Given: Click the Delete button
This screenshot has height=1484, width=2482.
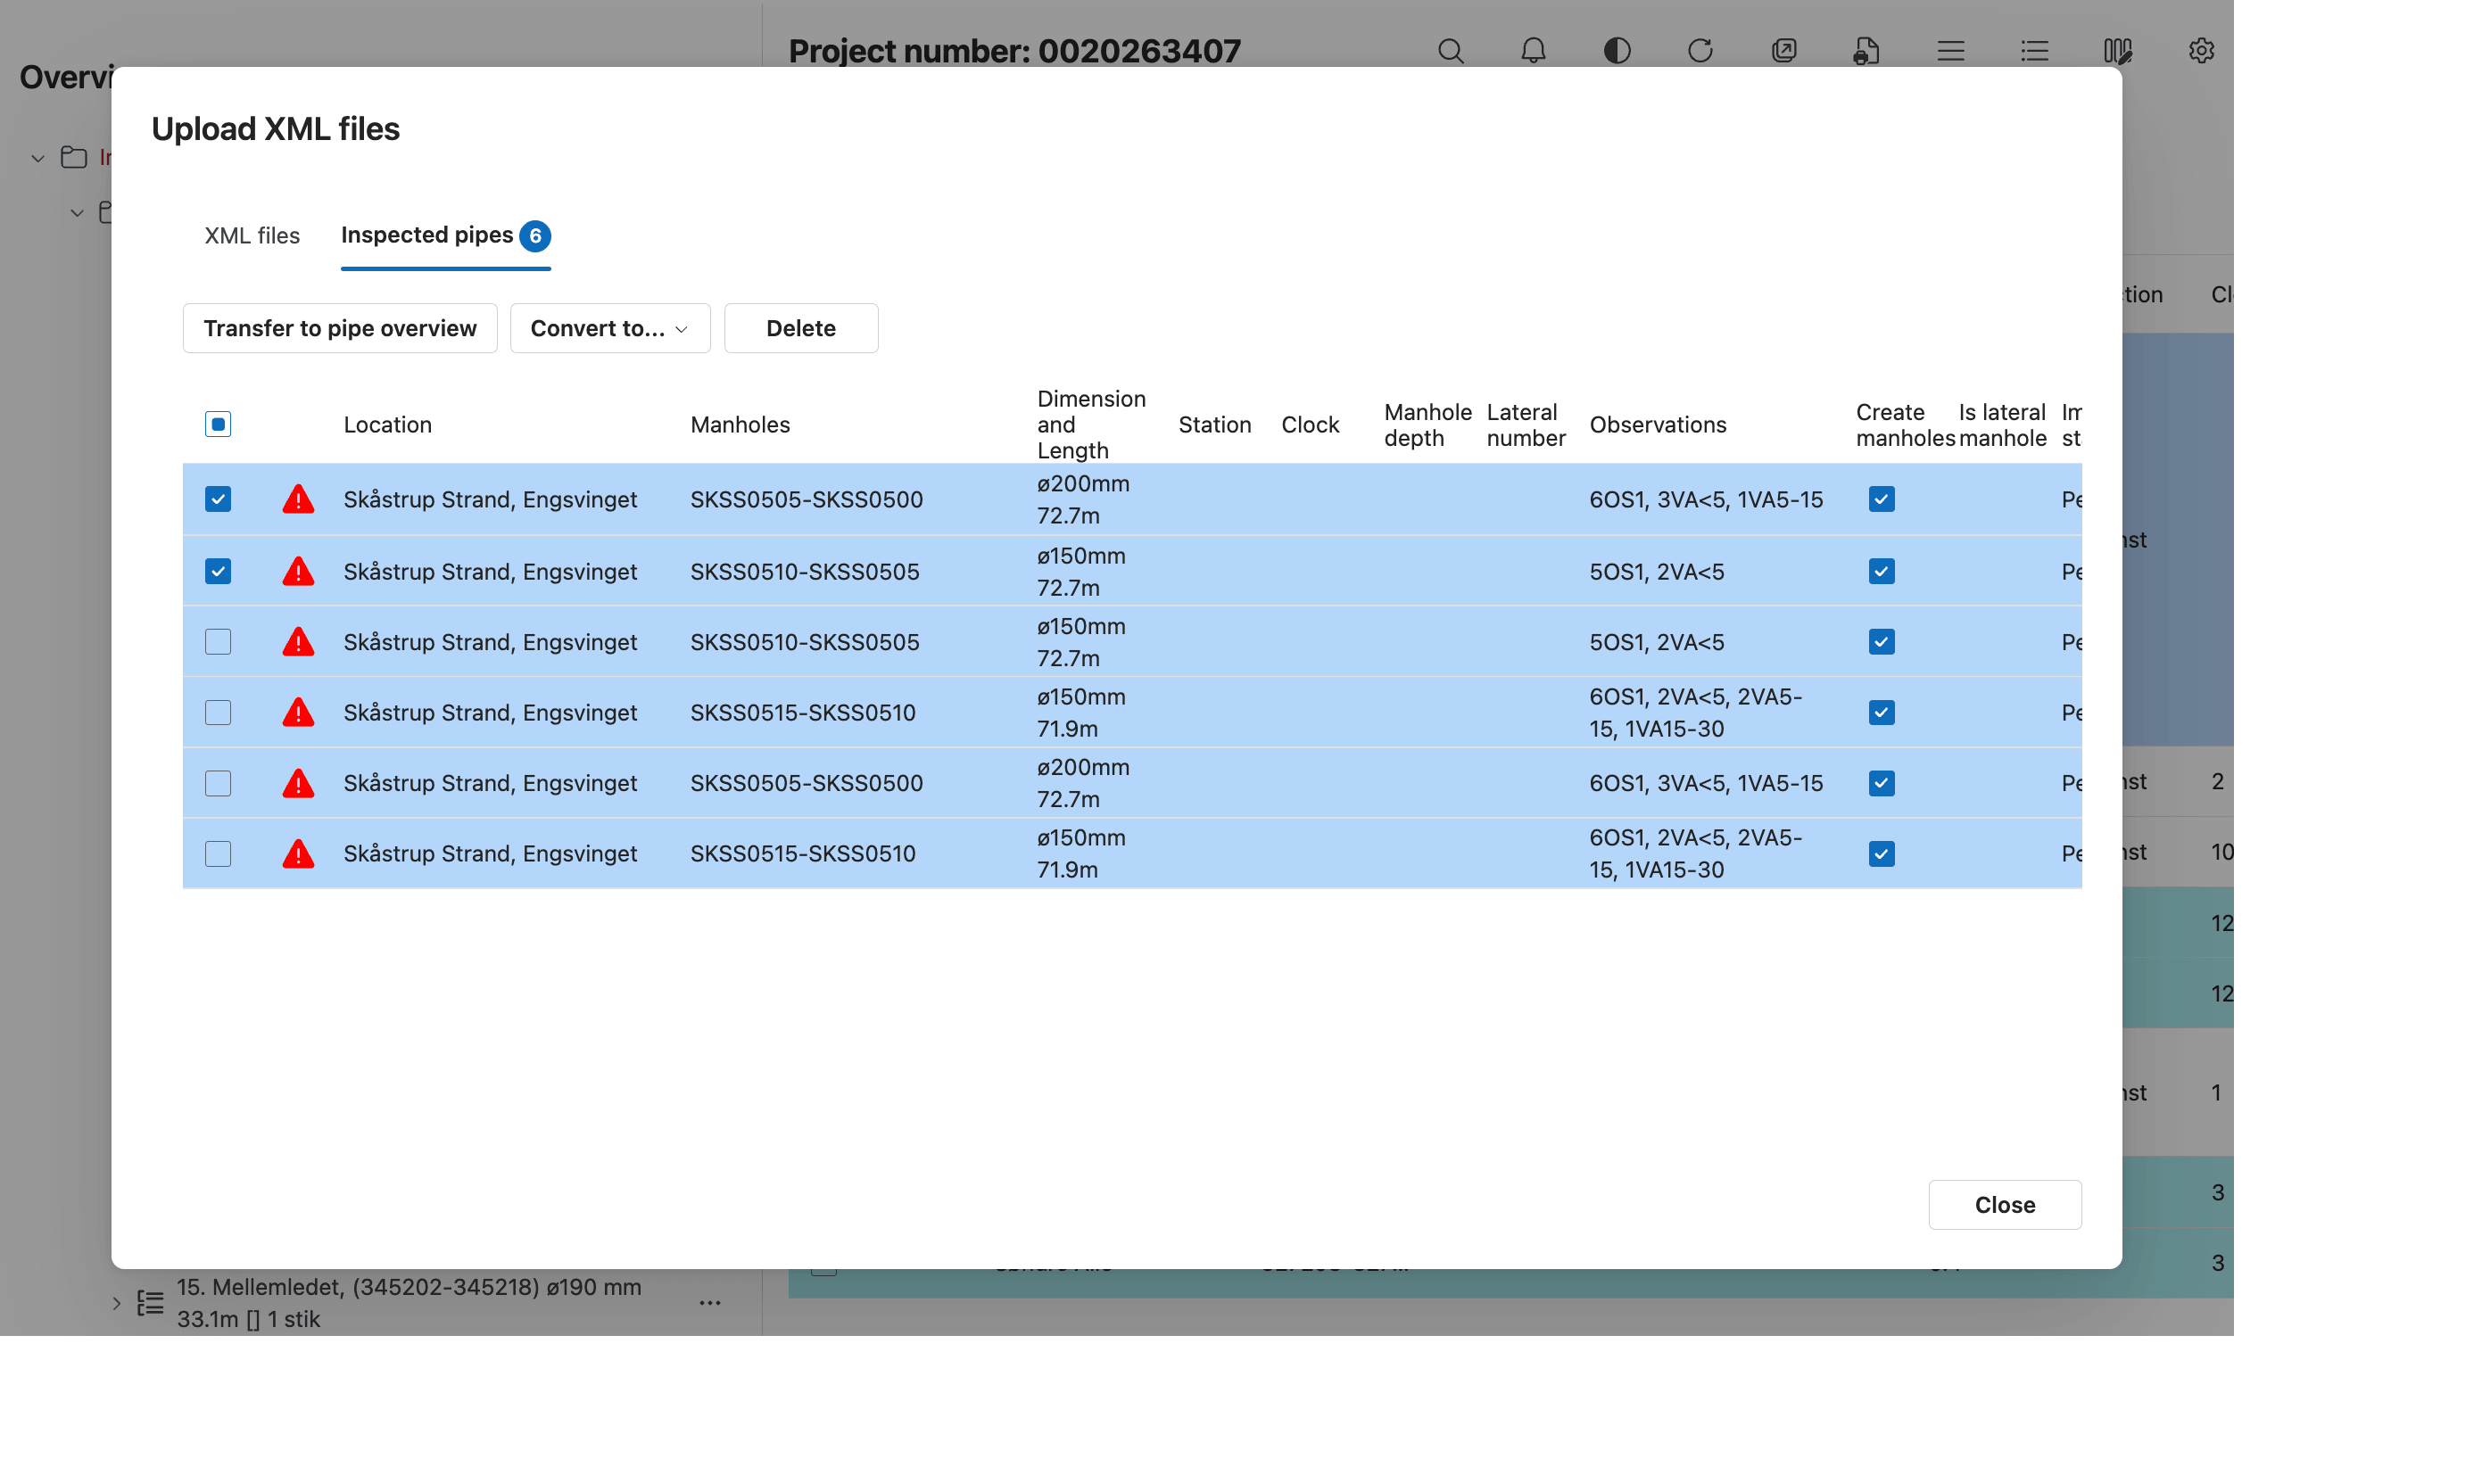Looking at the screenshot, I should pyautogui.click(x=801, y=328).
